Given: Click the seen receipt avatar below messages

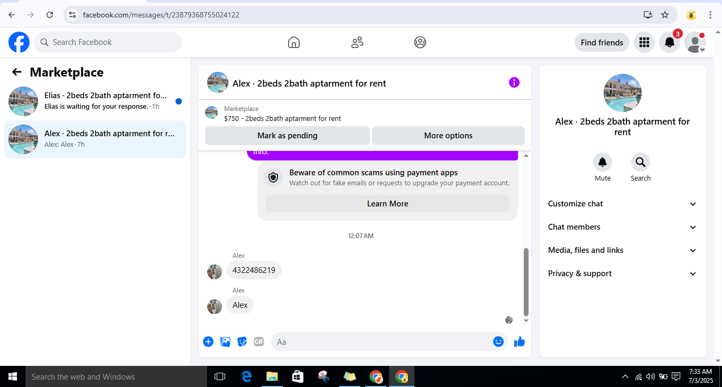Looking at the screenshot, I should click(509, 320).
